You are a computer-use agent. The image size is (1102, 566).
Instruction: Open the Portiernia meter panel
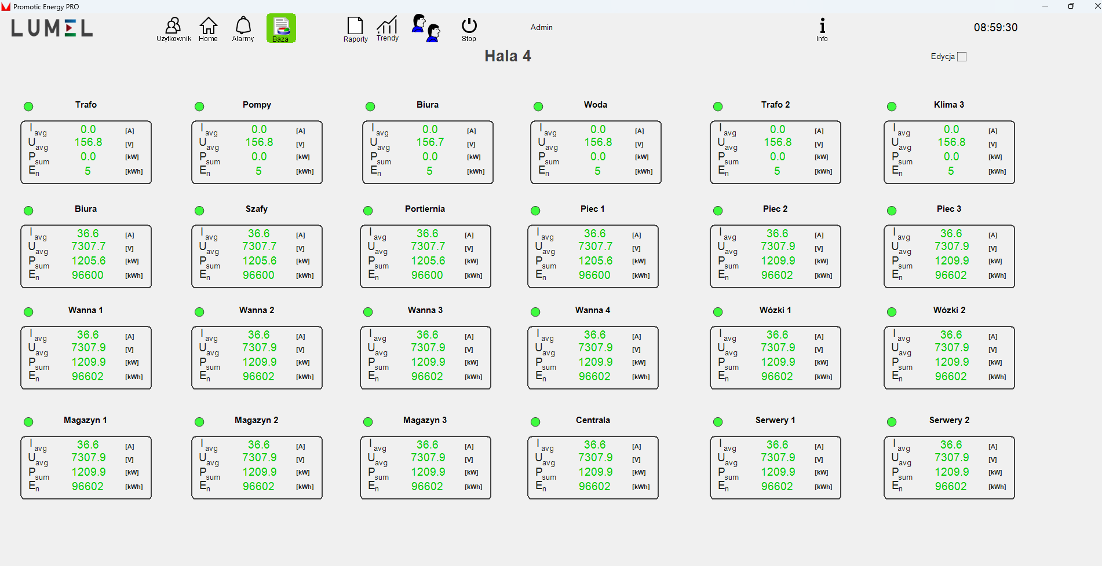tap(426, 256)
